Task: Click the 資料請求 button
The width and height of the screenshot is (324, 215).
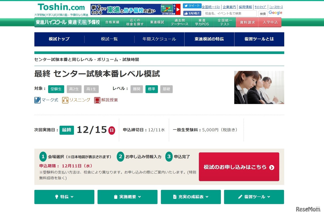Action: pyautogui.click(x=247, y=22)
